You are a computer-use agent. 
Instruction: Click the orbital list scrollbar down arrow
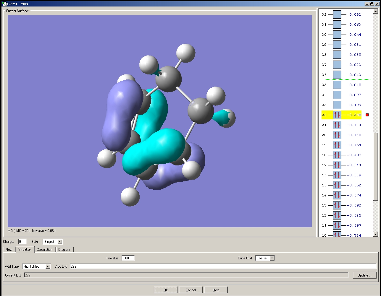[x=376, y=234]
